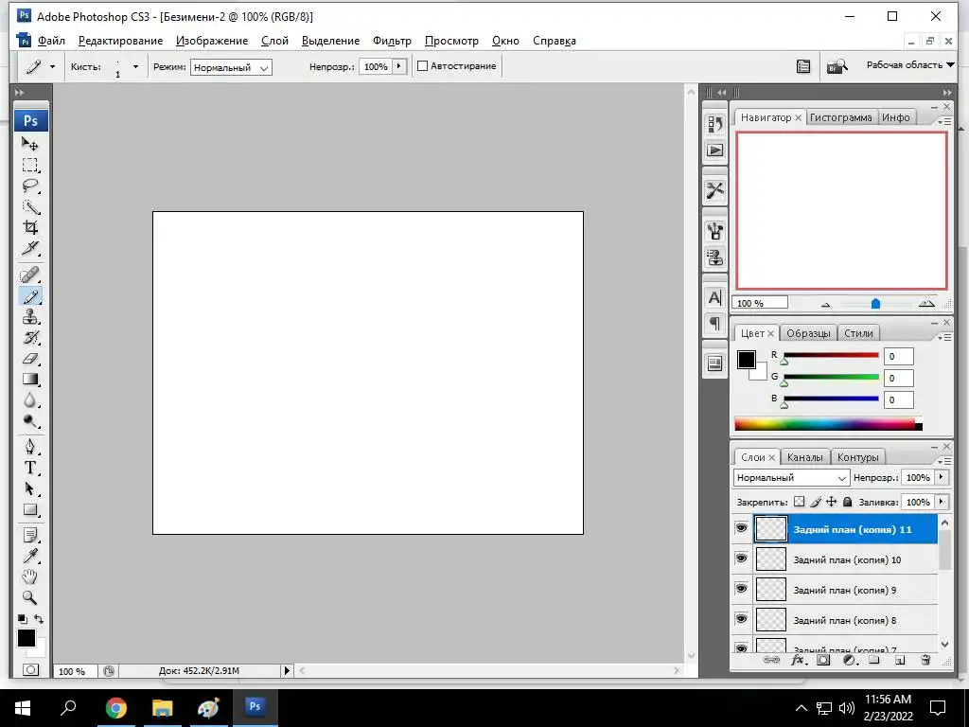
Task: Select the Pencil tool in toolbox
Action: pyautogui.click(x=30, y=296)
